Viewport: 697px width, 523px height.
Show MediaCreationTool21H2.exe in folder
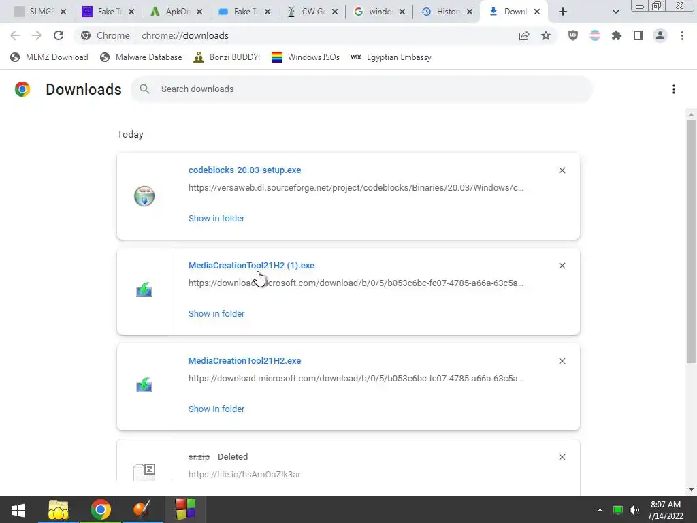click(216, 409)
